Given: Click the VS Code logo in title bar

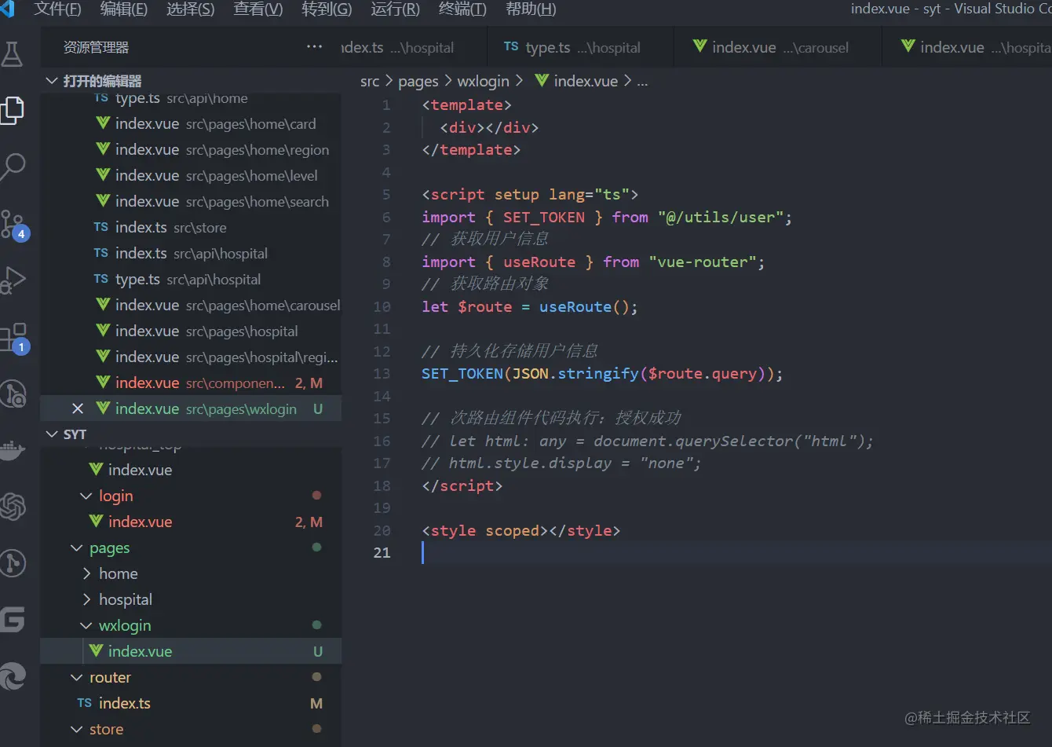Looking at the screenshot, I should [x=8, y=9].
